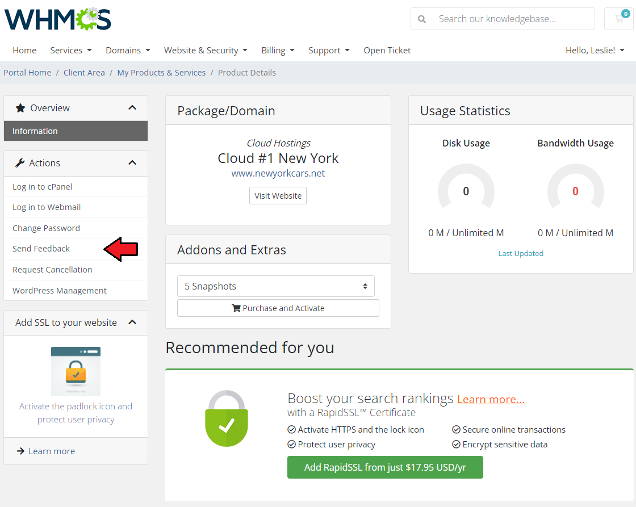Click Encrypt sensitive data text
This screenshot has height=507, width=636.
click(x=505, y=444)
